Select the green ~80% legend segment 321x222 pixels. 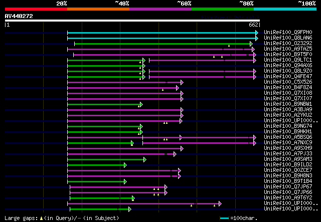tap(223, 9)
